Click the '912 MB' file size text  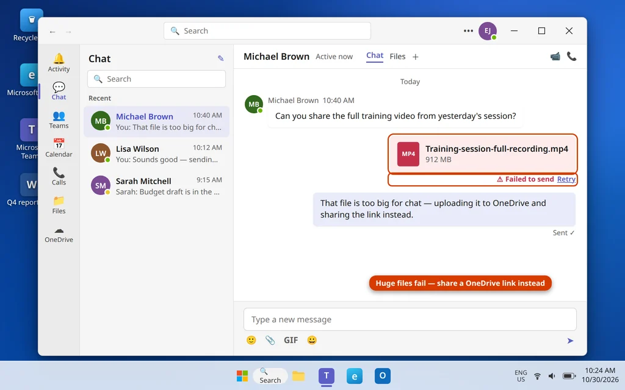click(x=438, y=160)
